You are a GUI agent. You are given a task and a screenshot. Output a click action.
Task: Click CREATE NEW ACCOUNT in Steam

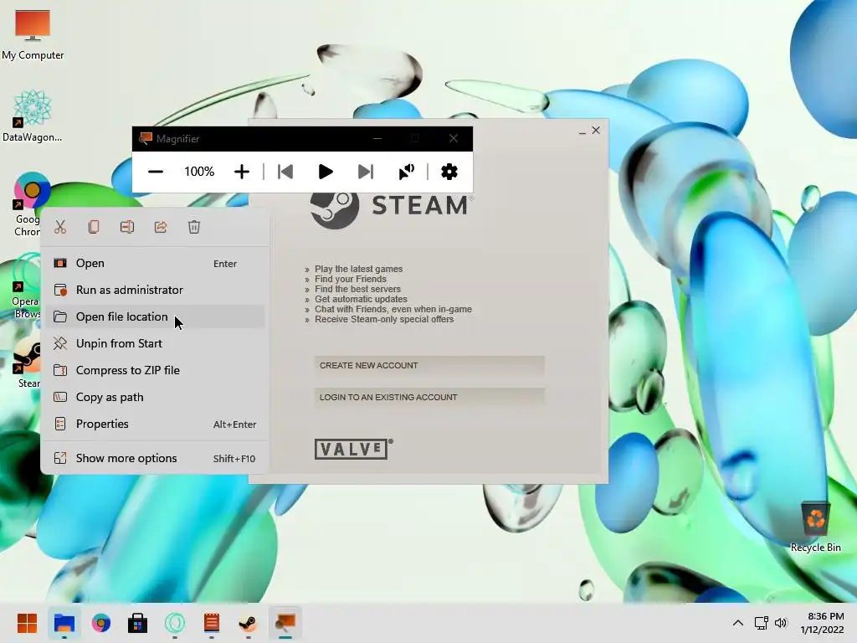429,365
